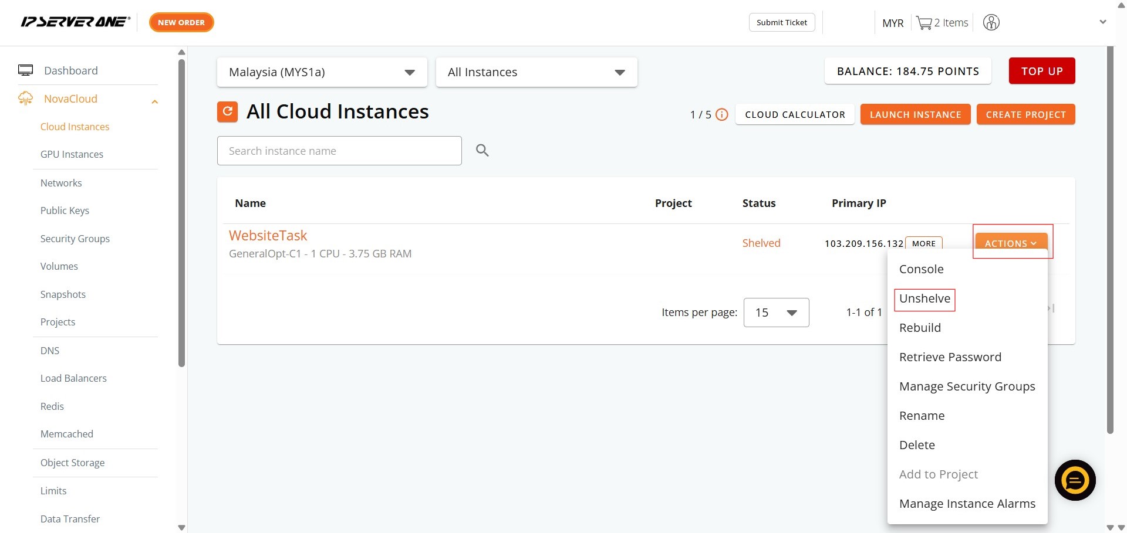Open the All Instances filter dropdown
The image size is (1127, 533).
tap(536, 72)
